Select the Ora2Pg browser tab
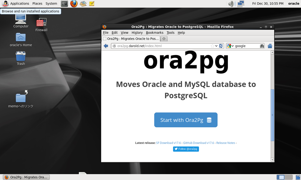 pos(131,39)
